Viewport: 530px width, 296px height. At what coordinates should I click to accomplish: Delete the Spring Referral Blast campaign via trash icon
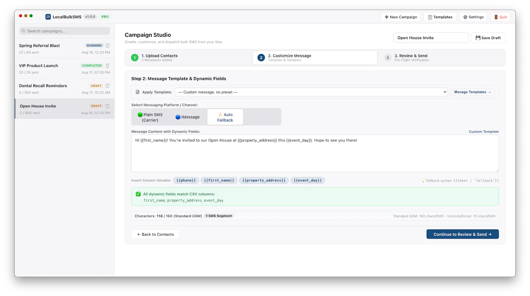[107, 46]
